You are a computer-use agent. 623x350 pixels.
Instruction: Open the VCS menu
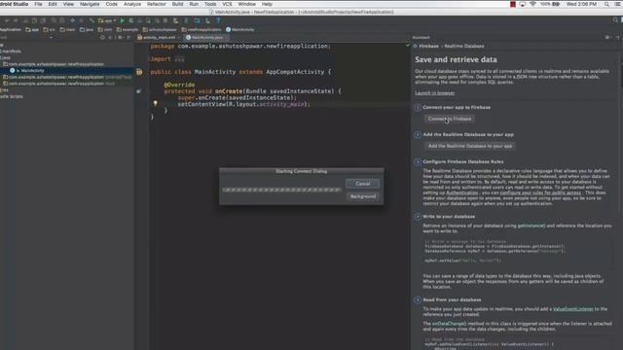coord(227,4)
